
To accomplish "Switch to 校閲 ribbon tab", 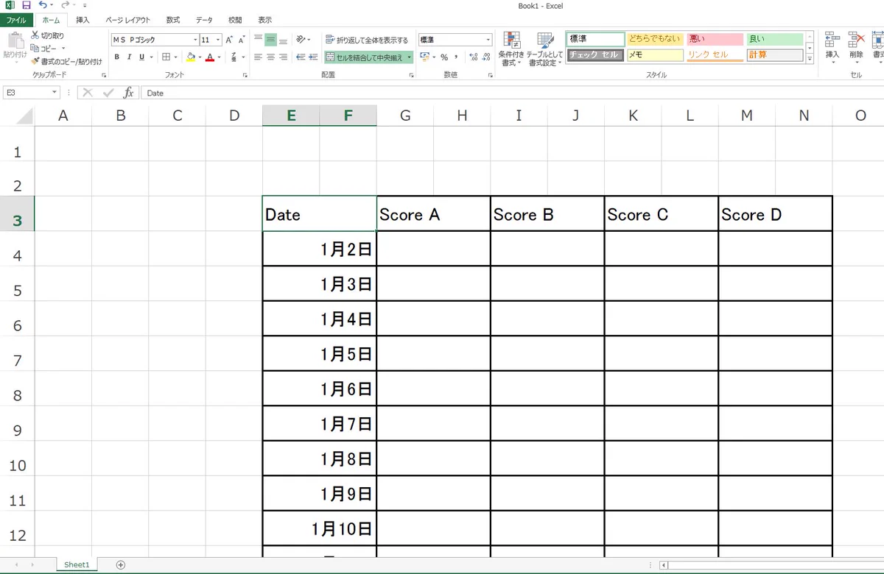I will [234, 20].
